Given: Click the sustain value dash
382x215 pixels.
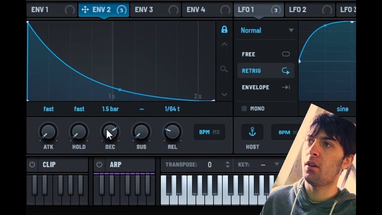Looking at the screenshot, I should [141, 109].
